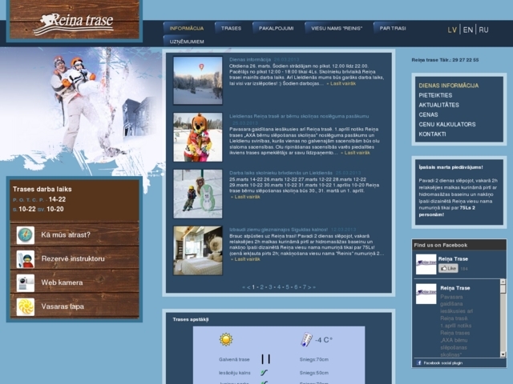Open Viesu nams "Reinis" menu item
Image resolution: width=513 pixels, height=384 pixels.
[335, 28]
